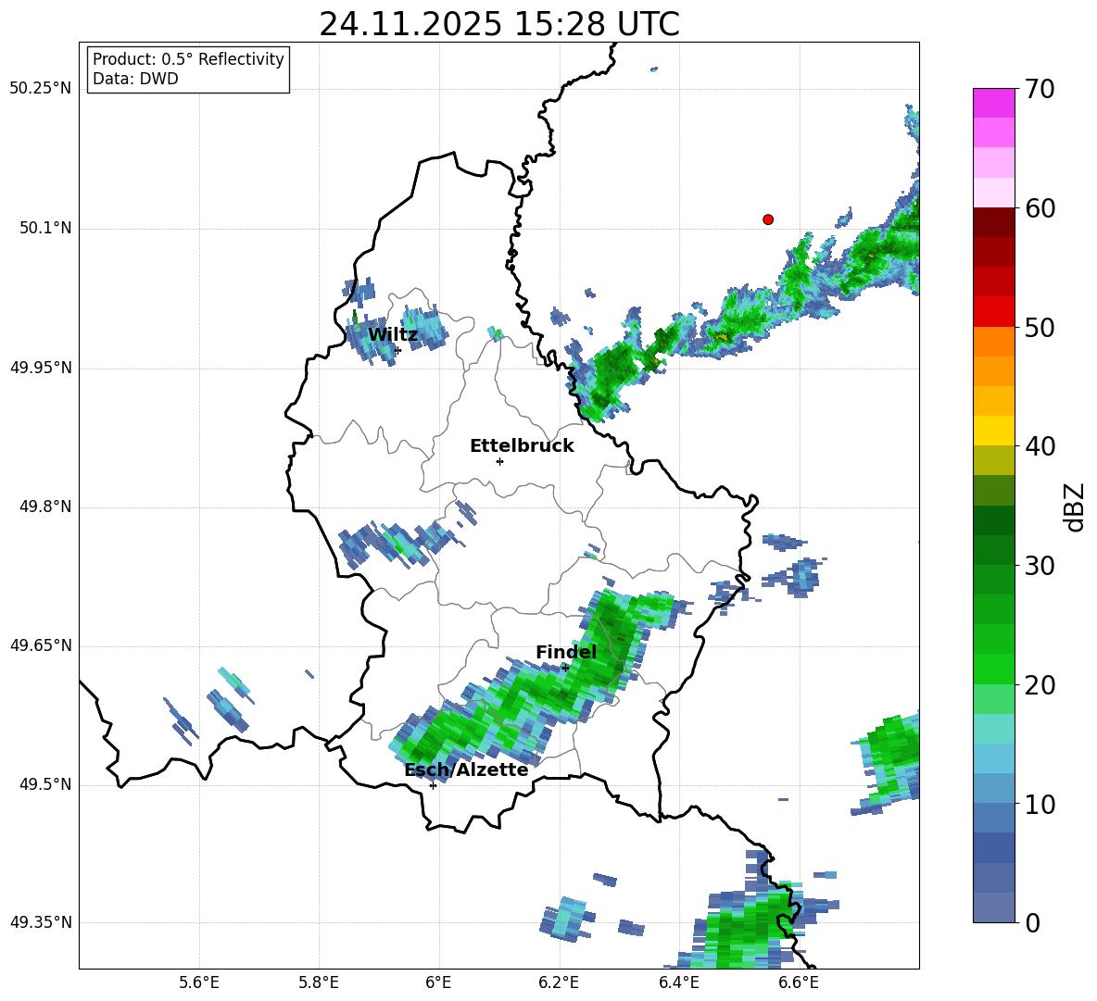Click the 6°E longitude label

click(x=438, y=982)
